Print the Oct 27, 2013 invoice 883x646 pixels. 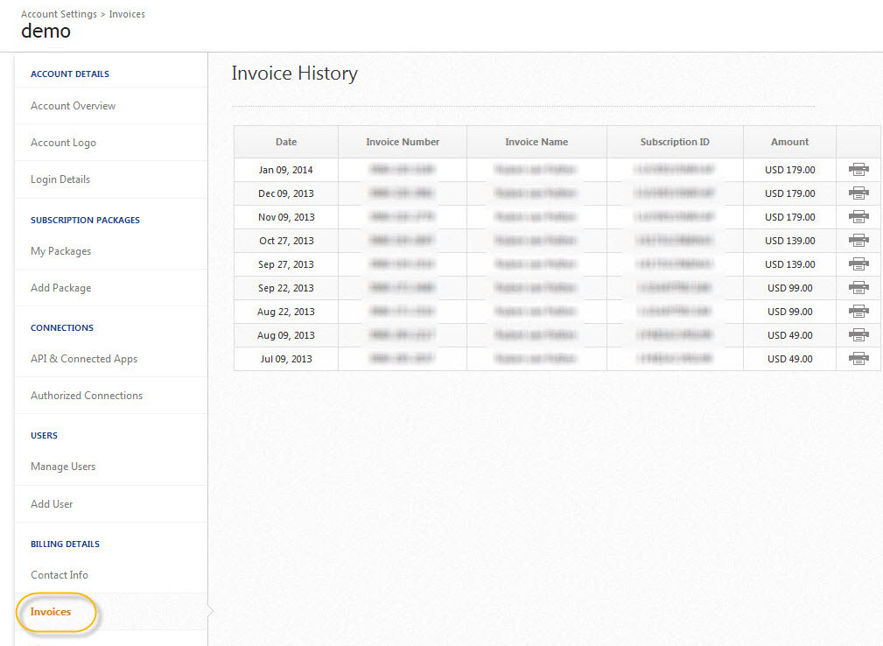(x=858, y=241)
